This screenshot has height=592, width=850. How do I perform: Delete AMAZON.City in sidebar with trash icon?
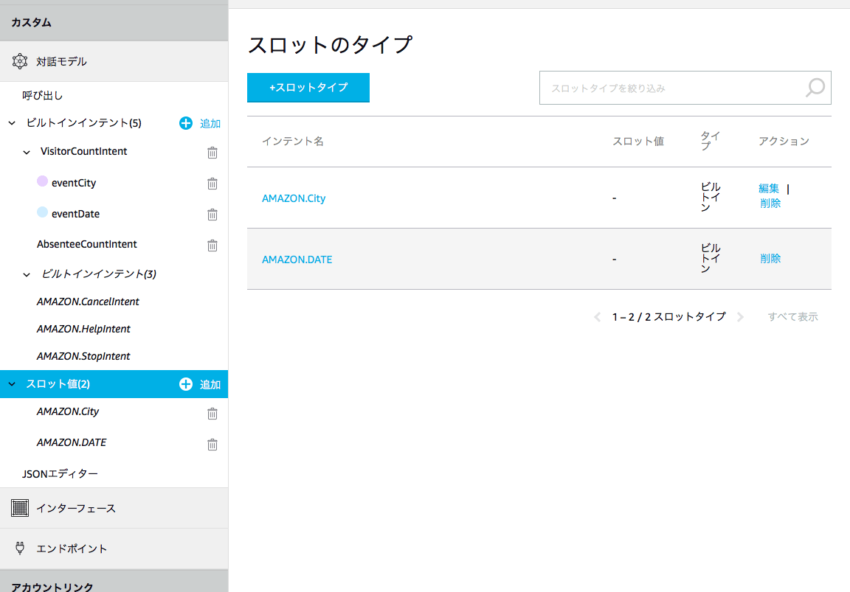[x=212, y=414]
